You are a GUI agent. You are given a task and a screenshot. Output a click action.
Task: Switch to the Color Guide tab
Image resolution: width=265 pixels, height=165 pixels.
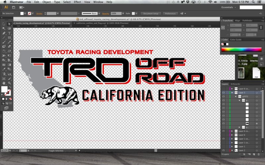point(236,40)
